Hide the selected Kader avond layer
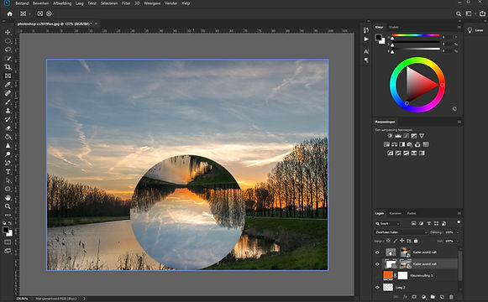488x302 pixels. (377, 264)
